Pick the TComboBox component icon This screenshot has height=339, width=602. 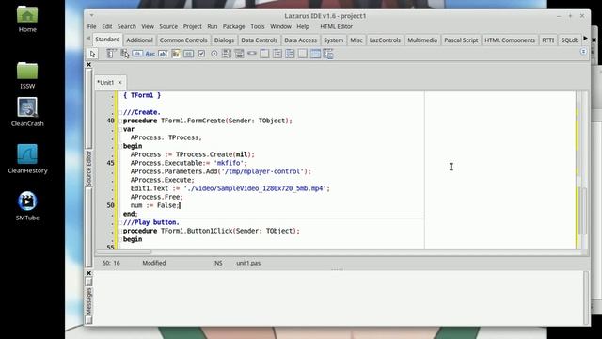coord(240,54)
